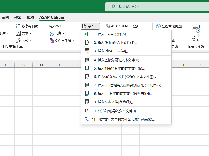Click the gear icon of ASAP Utilities 选项

108,26
